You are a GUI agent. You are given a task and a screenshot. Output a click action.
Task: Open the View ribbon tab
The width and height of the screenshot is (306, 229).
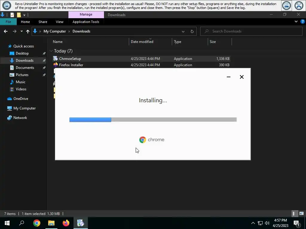59,21
